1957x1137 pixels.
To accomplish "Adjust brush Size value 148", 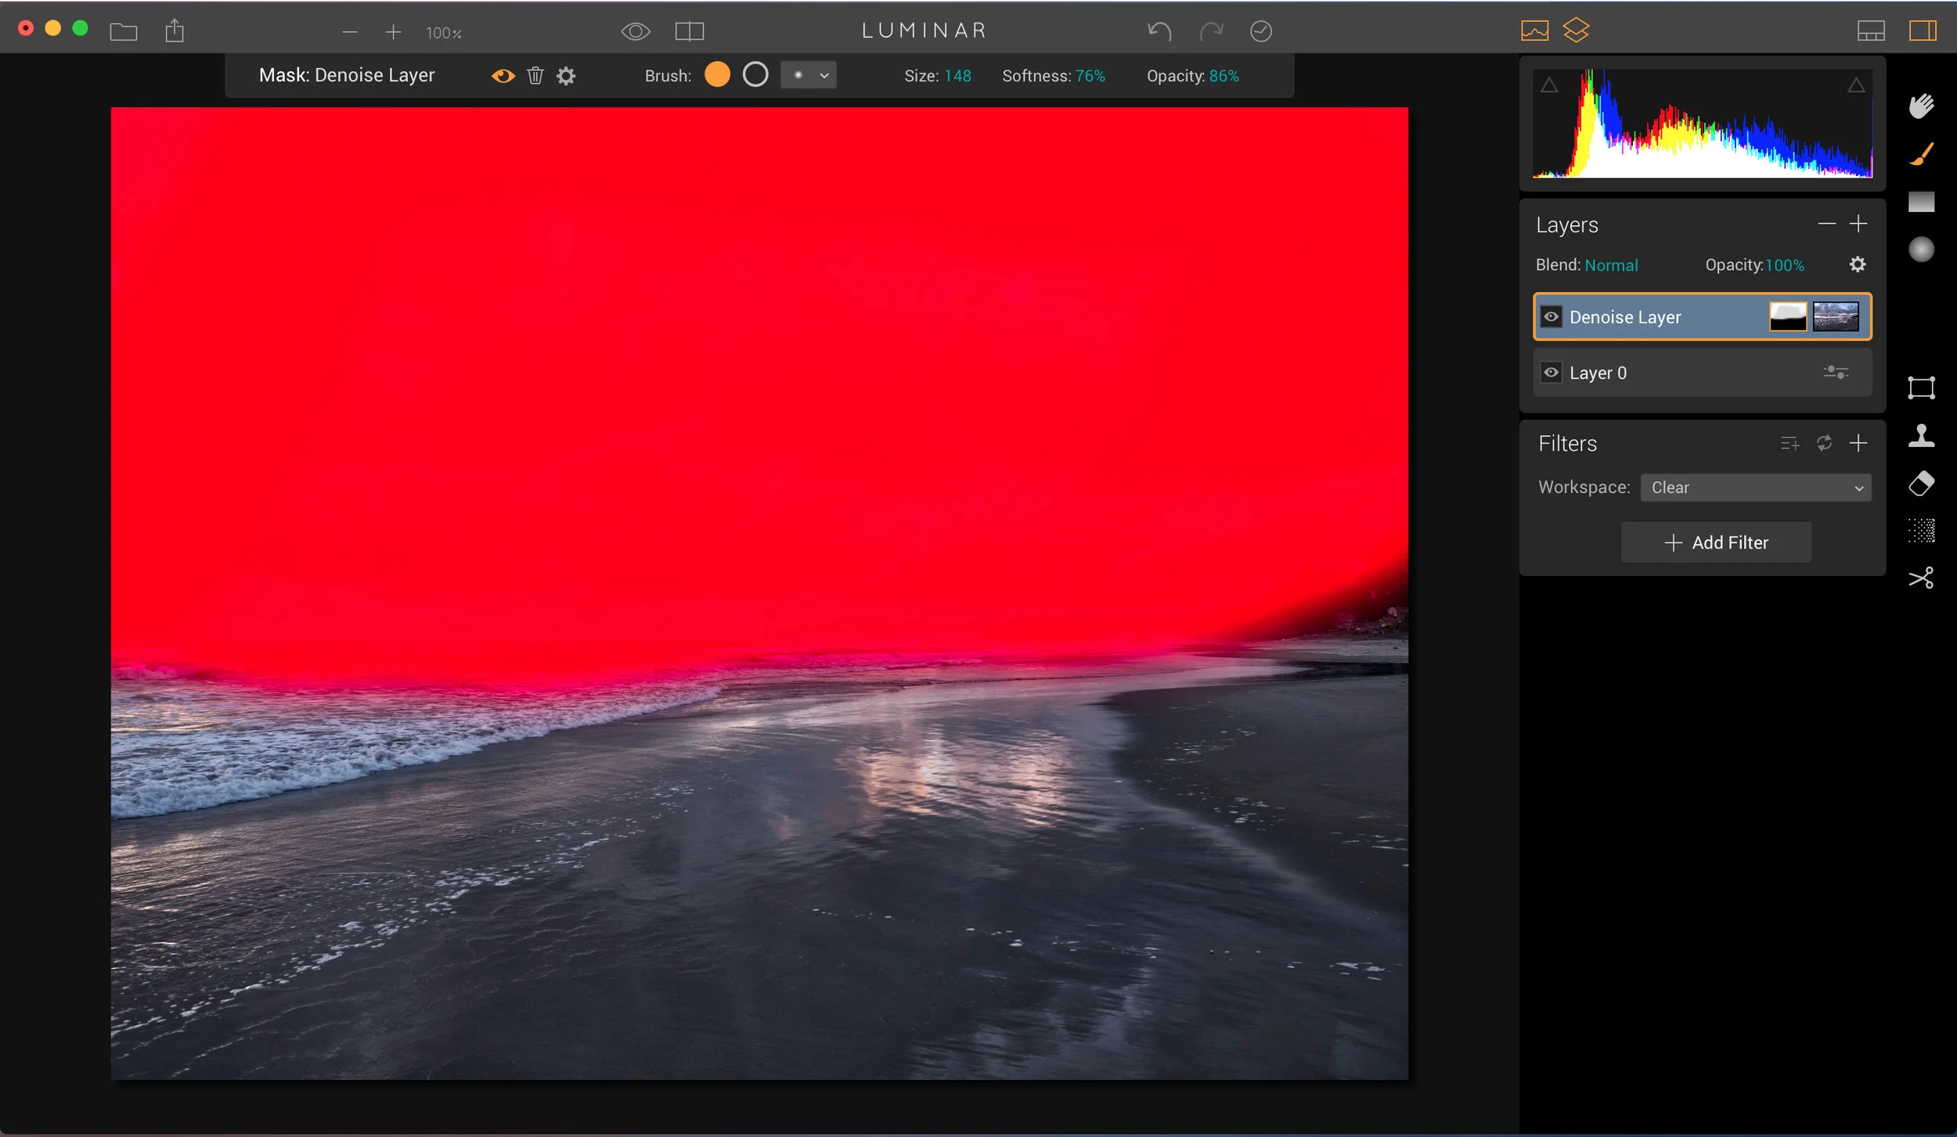I will coord(957,76).
